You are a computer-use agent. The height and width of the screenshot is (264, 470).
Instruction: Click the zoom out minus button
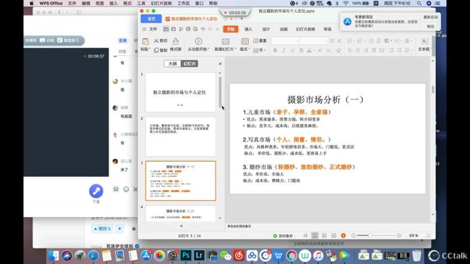pos(353,236)
